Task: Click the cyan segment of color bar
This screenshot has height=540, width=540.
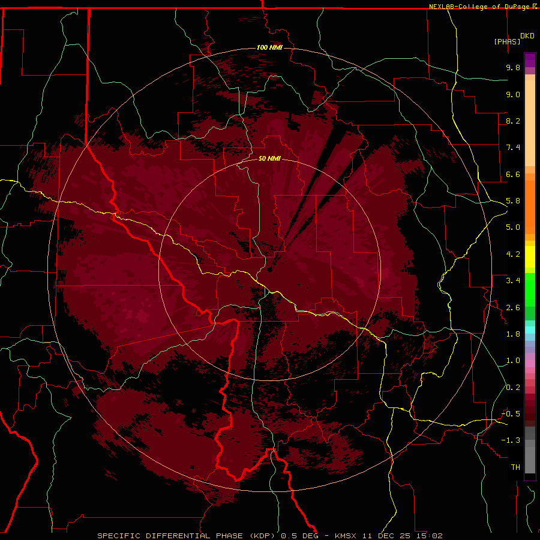Action: tap(530, 329)
